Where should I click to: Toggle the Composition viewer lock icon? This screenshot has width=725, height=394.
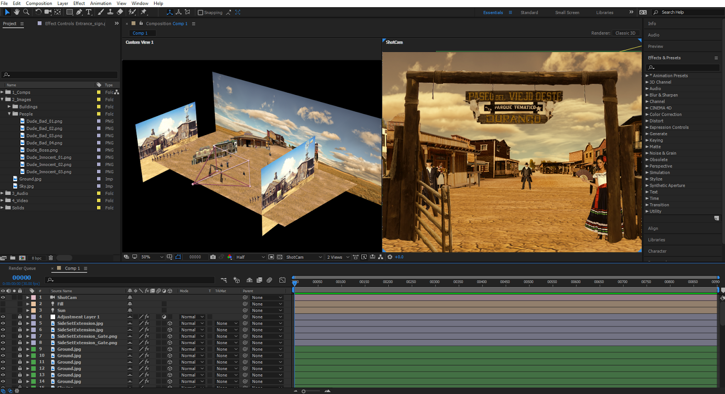(141, 23)
